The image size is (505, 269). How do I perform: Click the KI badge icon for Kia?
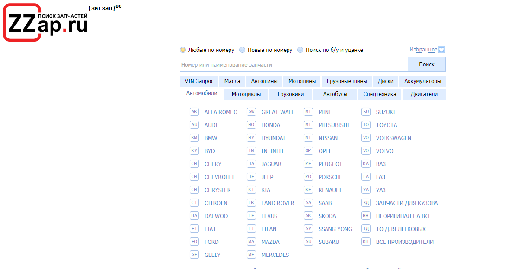tap(251, 190)
